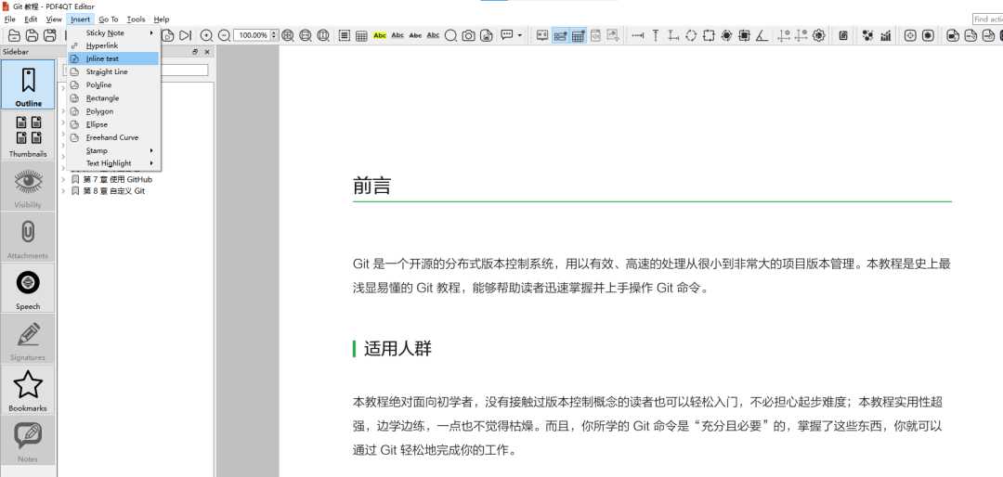Open the File menu
Image resolution: width=1003 pixels, height=477 pixels.
pyautogui.click(x=9, y=19)
